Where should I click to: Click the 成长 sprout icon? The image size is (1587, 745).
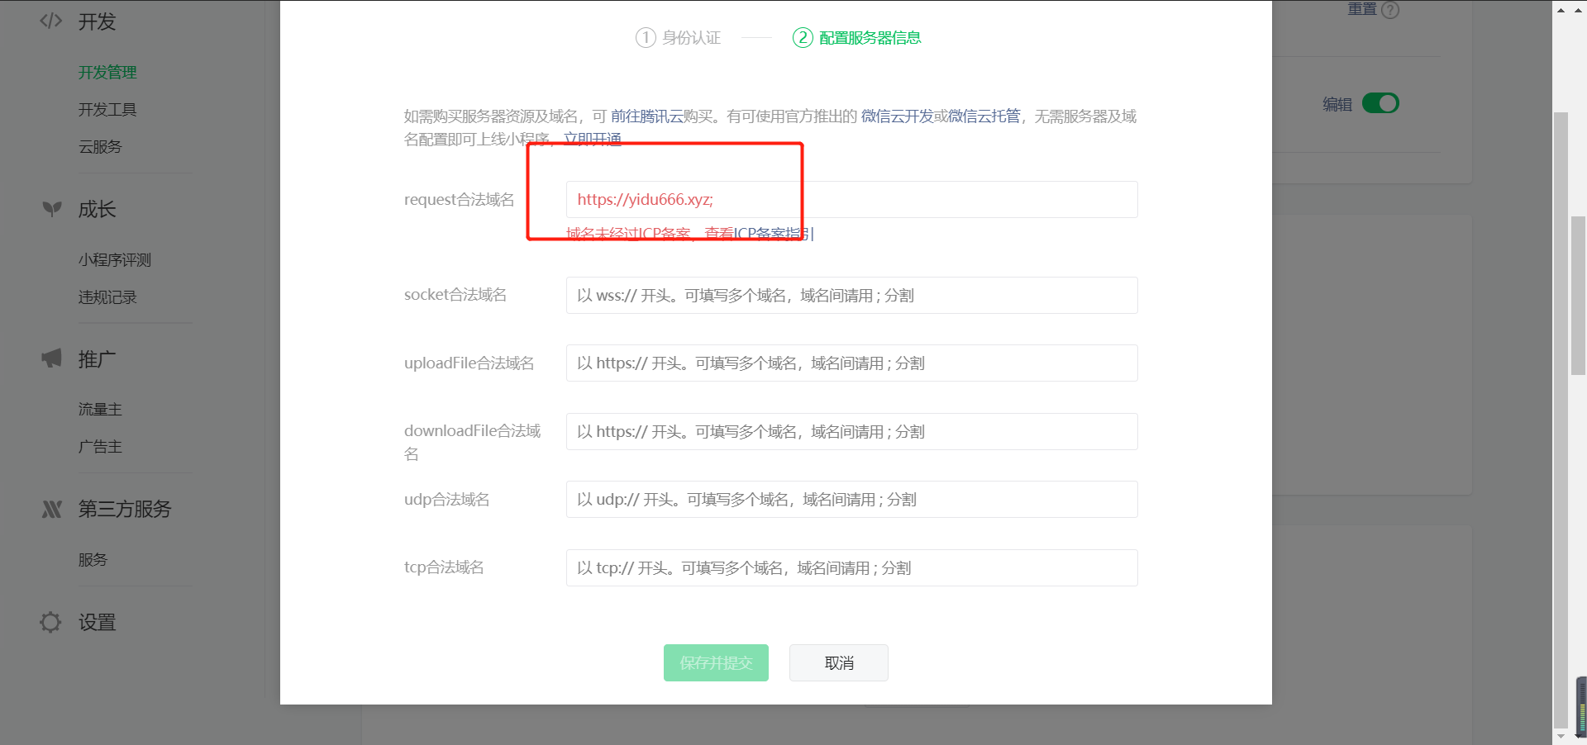52,209
